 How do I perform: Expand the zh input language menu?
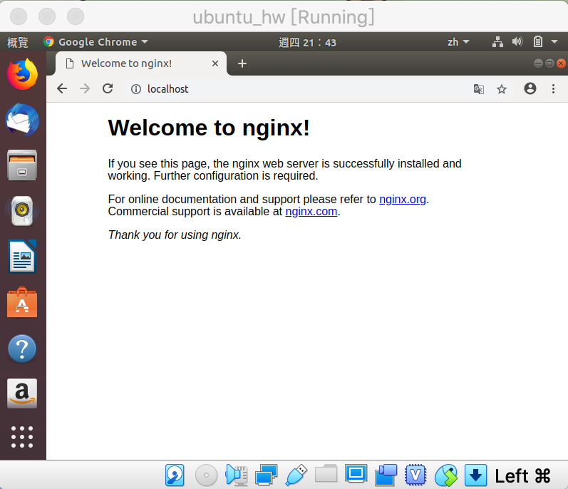(x=458, y=42)
